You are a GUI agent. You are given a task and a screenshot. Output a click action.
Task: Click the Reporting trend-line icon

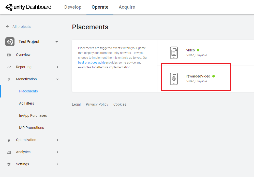point(9,67)
